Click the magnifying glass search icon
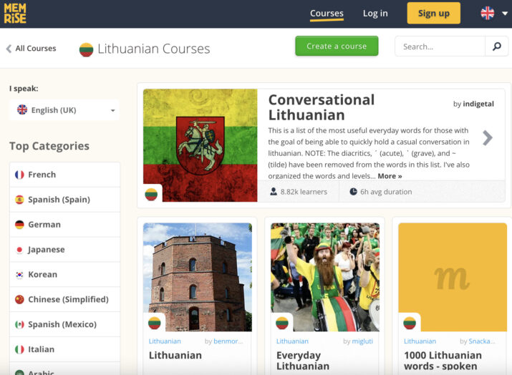 (497, 47)
